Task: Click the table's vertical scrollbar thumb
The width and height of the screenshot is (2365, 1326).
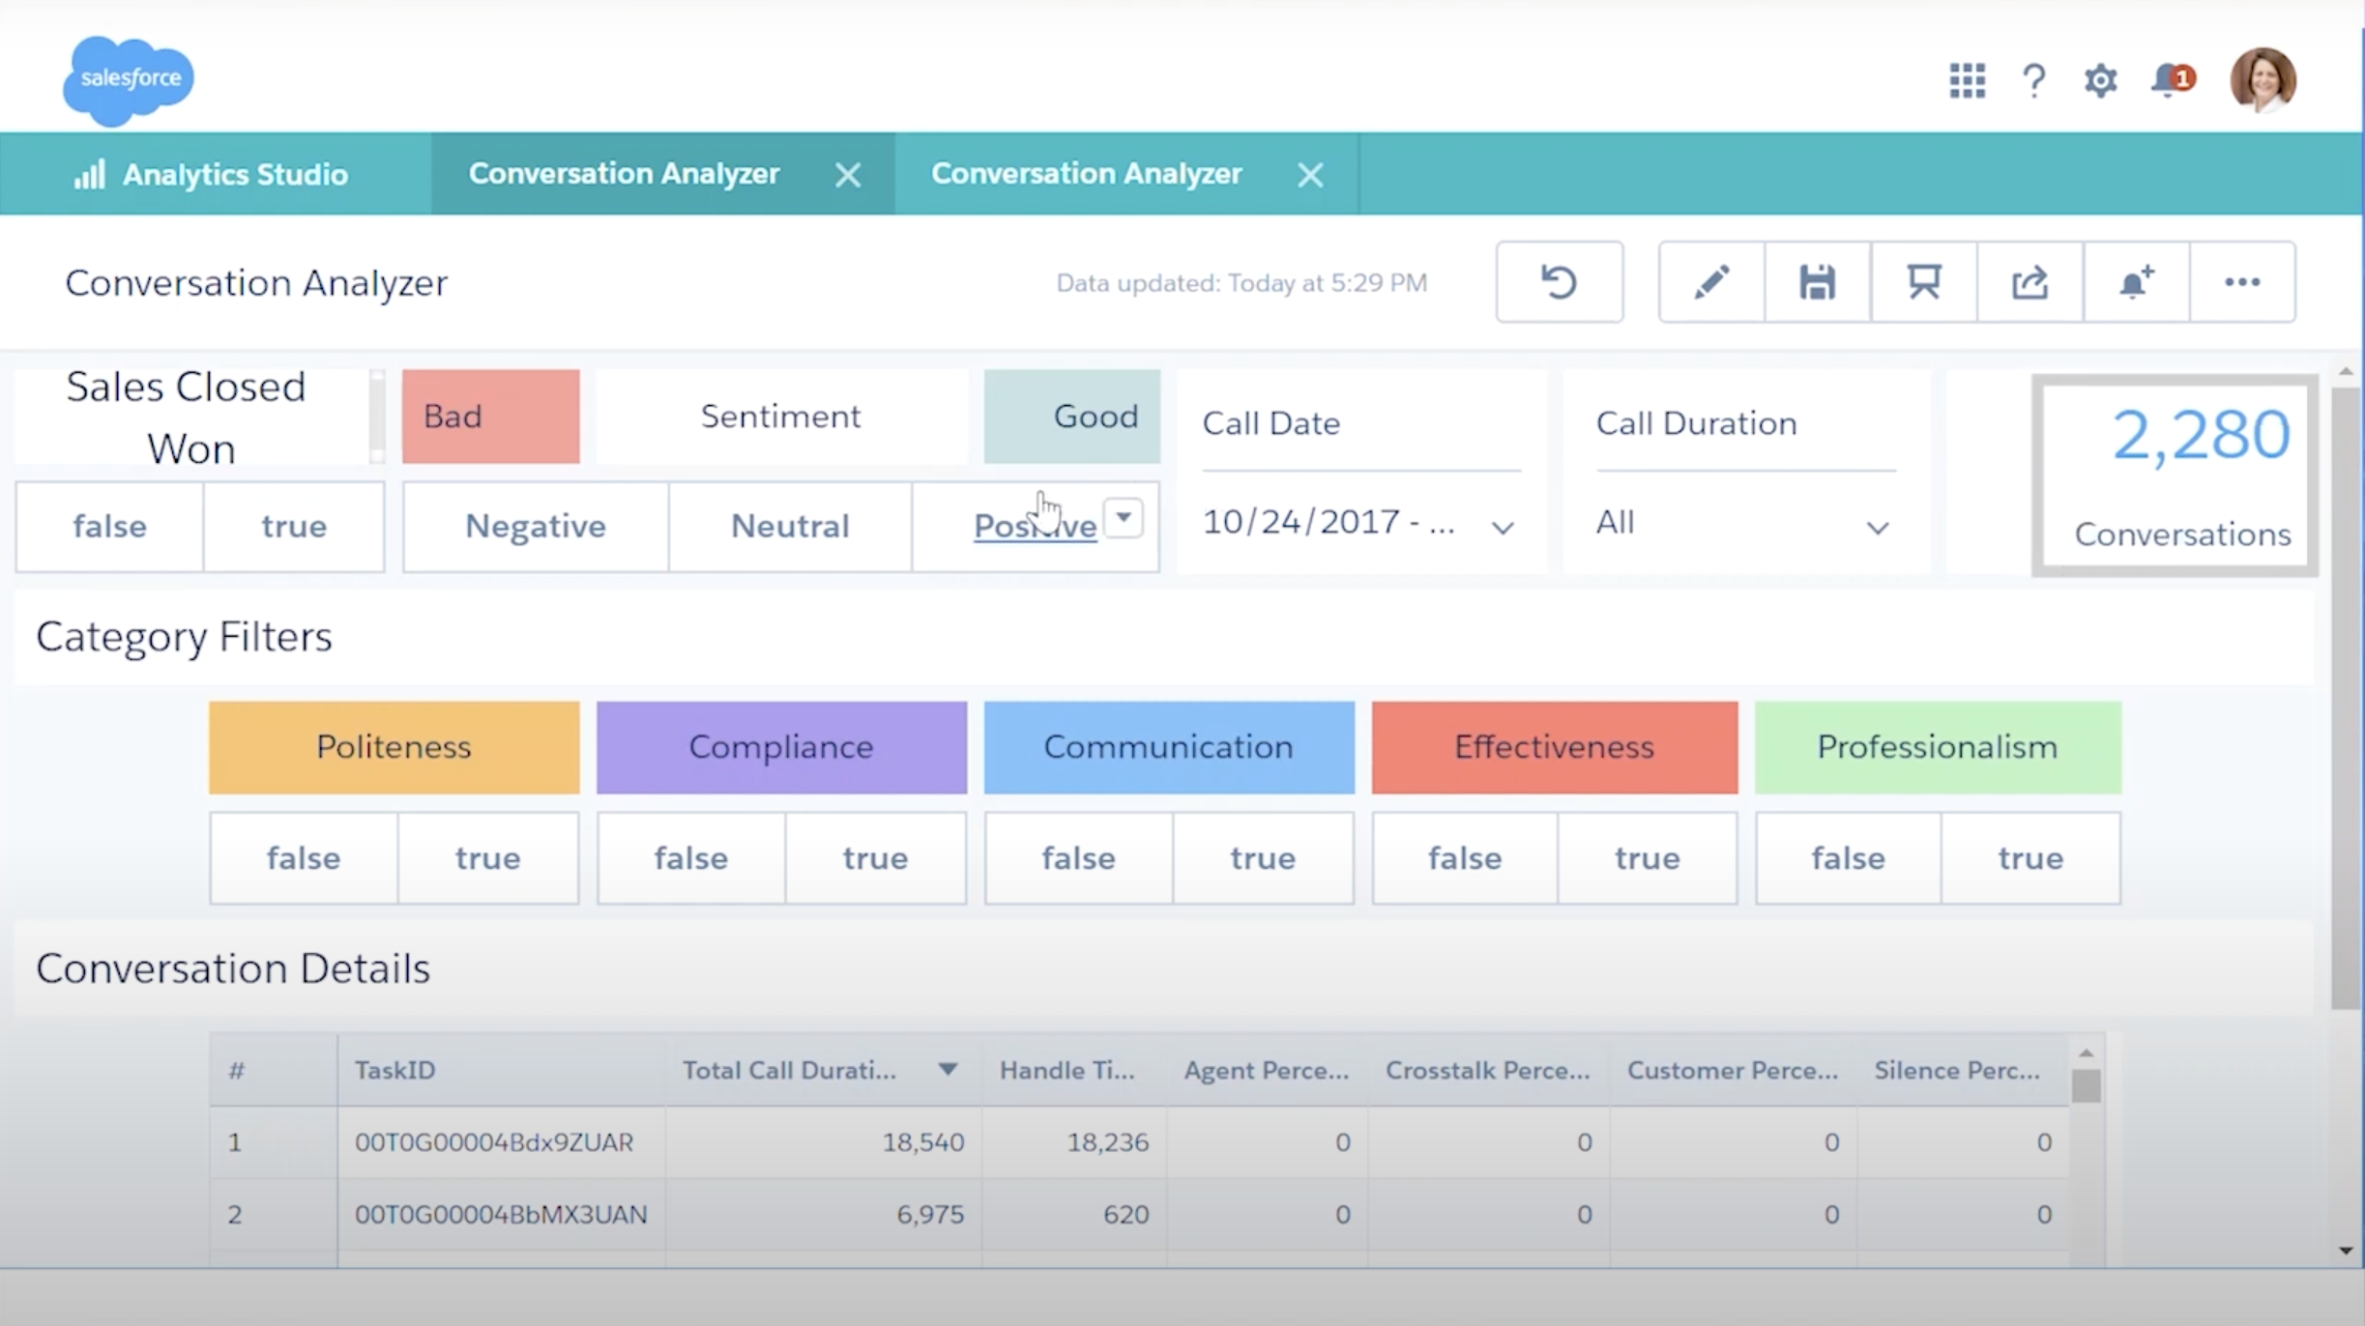Action: [2086, 1086]
